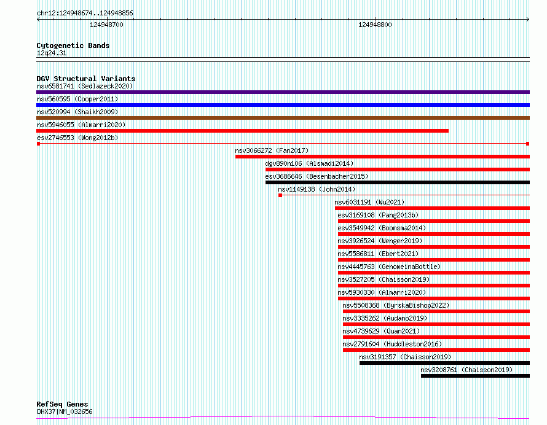Click the right arrow of the ruler
Image resolution: width=547 pixels, height=425 pixels.
pos(528,20)
